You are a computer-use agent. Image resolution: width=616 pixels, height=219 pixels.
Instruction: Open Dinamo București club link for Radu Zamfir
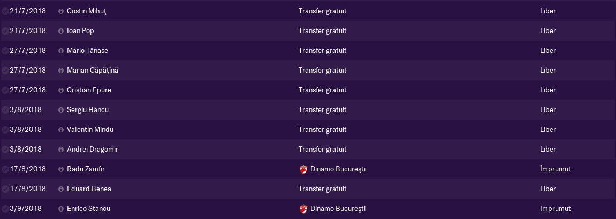(x=338, y=169)
